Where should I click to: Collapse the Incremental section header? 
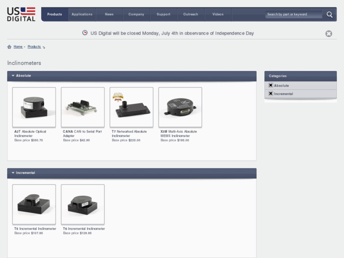point(132,173)
